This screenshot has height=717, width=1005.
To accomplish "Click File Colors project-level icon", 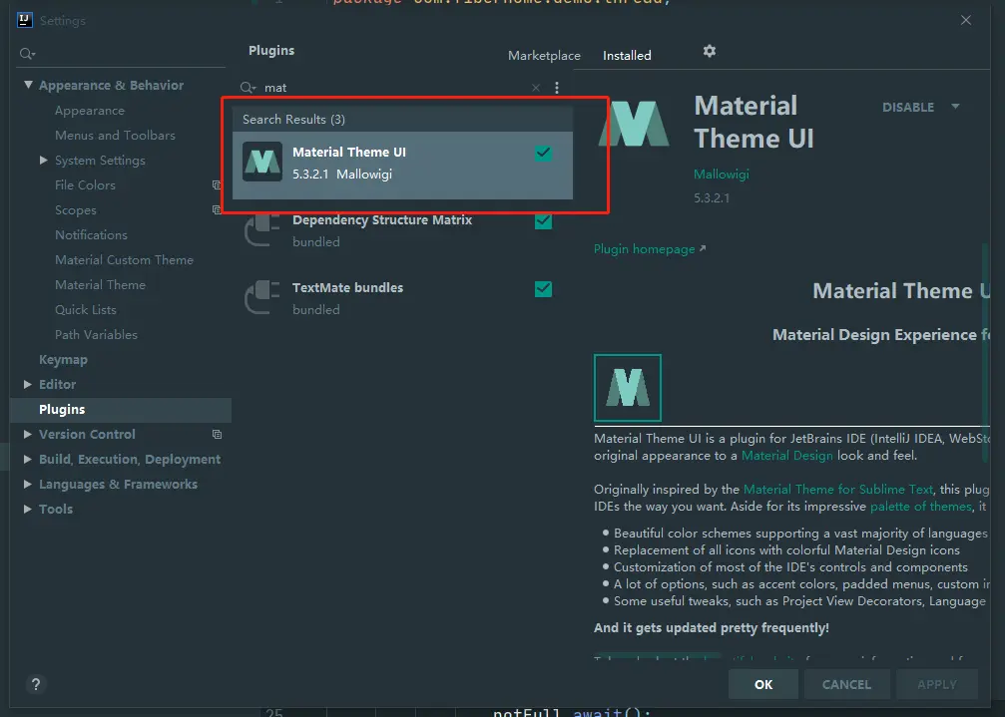I will (x=217, y=185).
